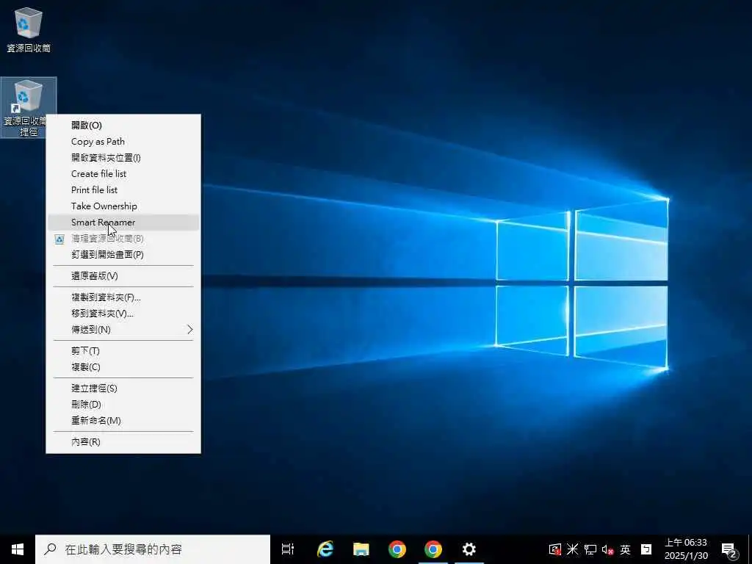752x564 pixels.
Task: Switch input language via 英 indicator
Action: (626, 549)
